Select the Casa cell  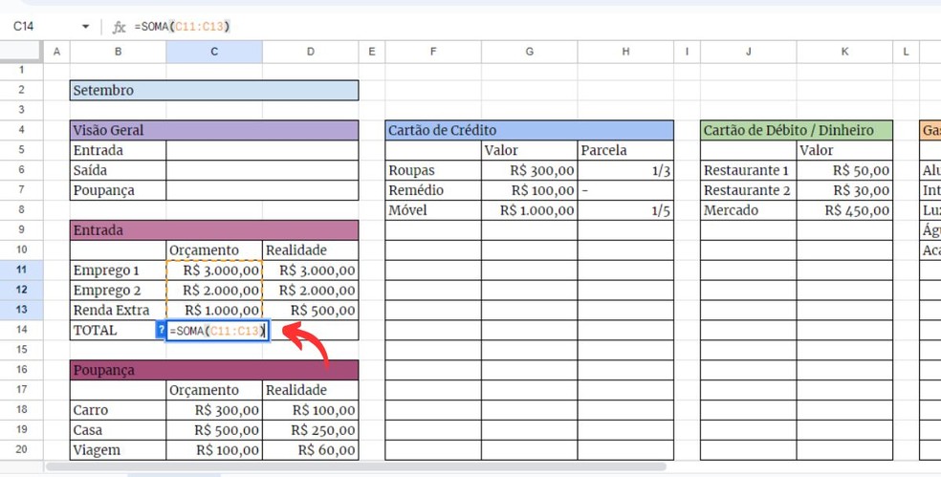pos(119,430)
